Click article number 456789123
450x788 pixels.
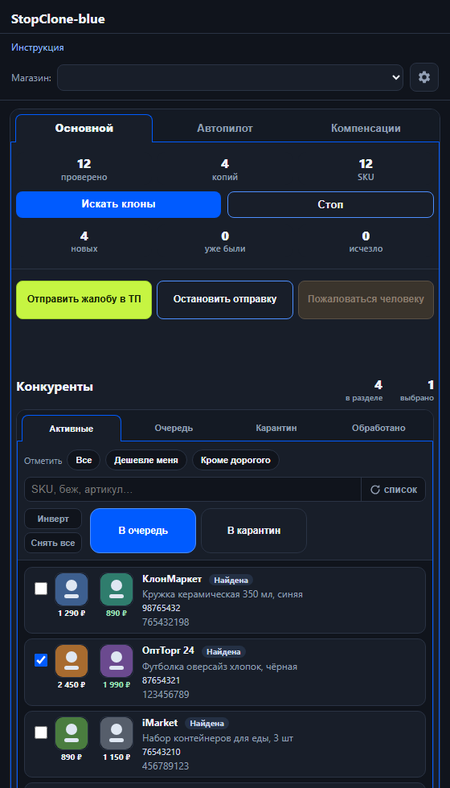[166, 766]
